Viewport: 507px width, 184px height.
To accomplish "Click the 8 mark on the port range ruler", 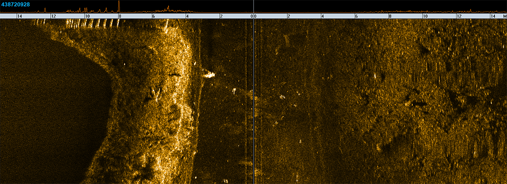I will pyautogui.click(x=120, y=16).
